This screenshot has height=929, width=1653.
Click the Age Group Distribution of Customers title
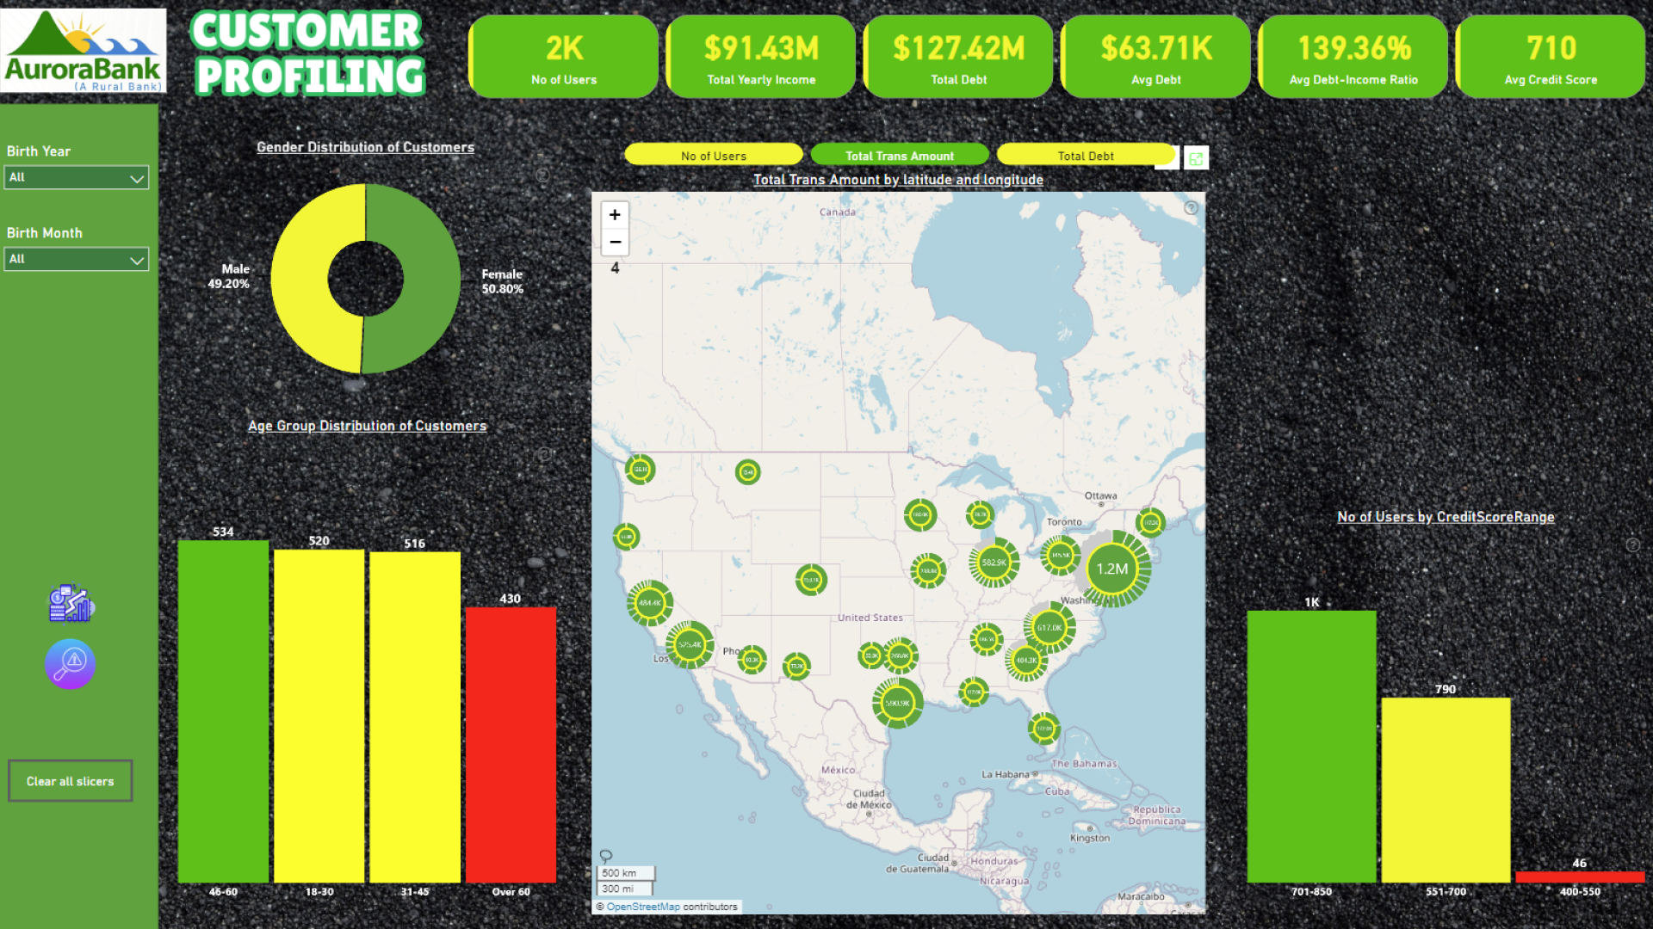(x=367, y=426)
